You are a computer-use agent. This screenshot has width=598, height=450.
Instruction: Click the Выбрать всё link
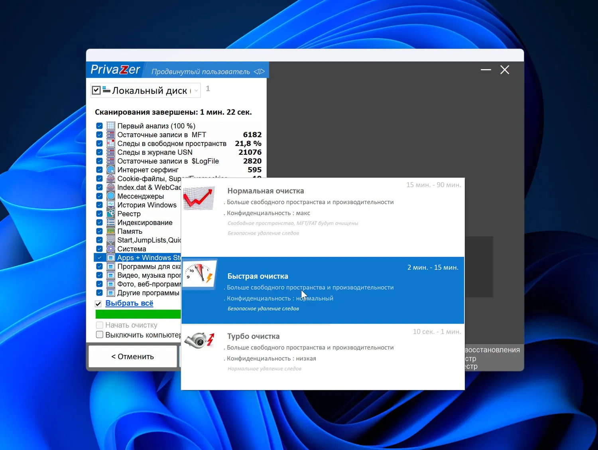pos(129,303)
